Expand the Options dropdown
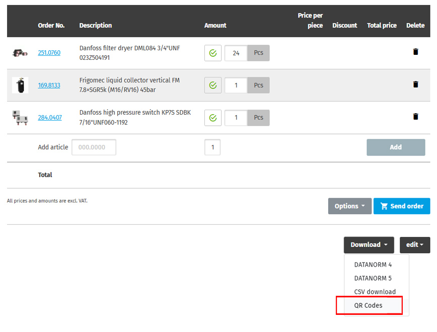Image resolution: width=437 pixels, height=332 pixels. coord(350,206)
